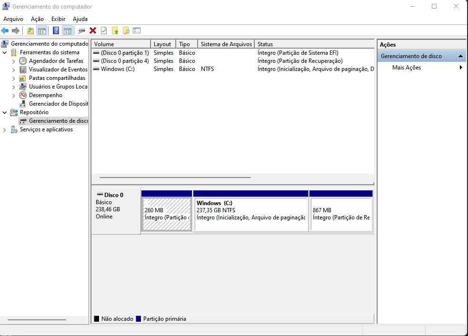Click the NTFS file system cell
The image size is (468, 336).
coord(208,69)
